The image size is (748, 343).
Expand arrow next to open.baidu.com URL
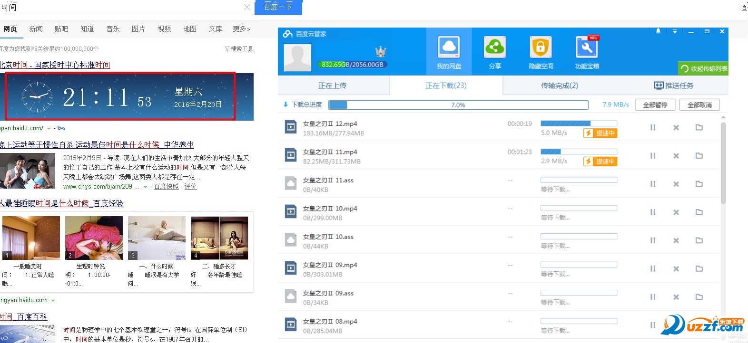49,128
